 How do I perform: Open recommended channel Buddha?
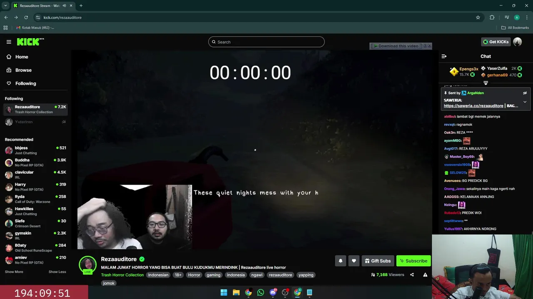35,162
